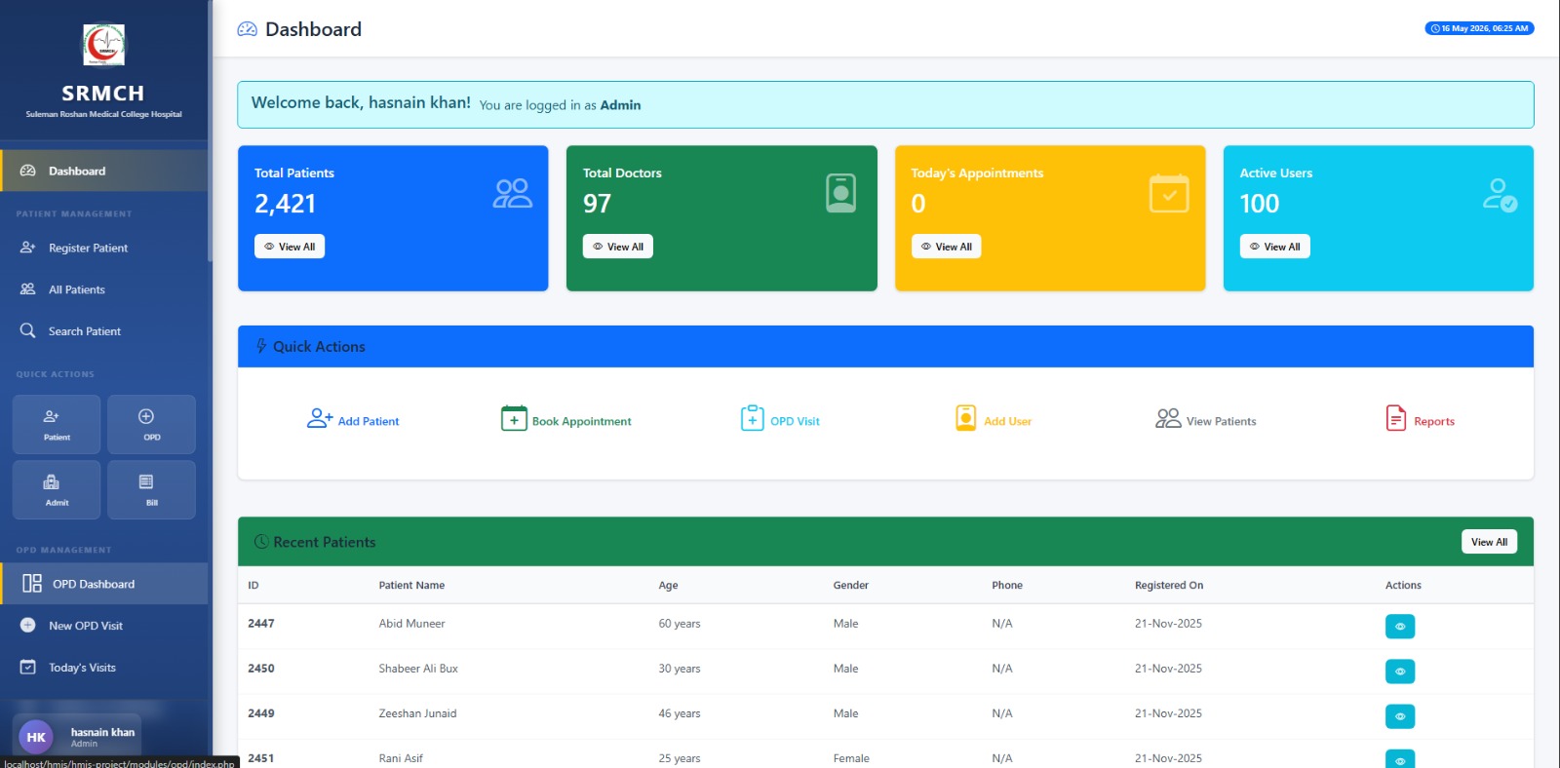1560x768 pixels.
Task: Click the Quick Actions lightning icon
Action: point(261,346)
